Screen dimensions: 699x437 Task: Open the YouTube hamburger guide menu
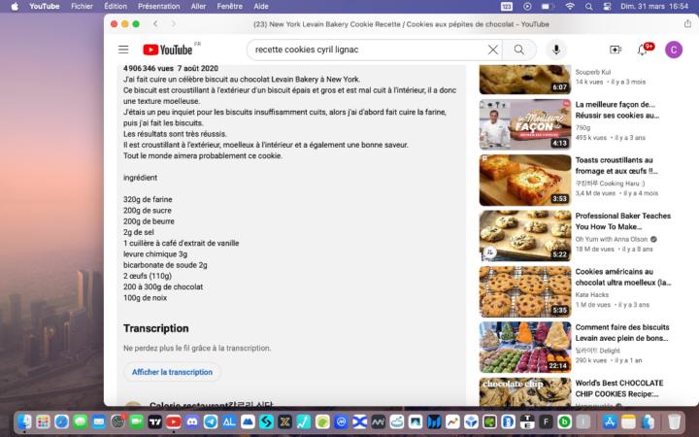click(x=123, y=50)
